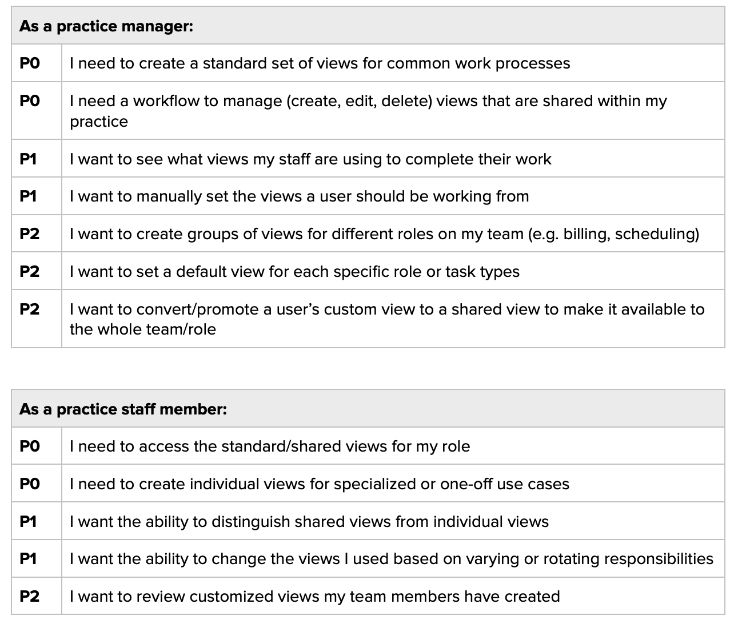Click the "As a practice staff member:" header

(123, 409)
